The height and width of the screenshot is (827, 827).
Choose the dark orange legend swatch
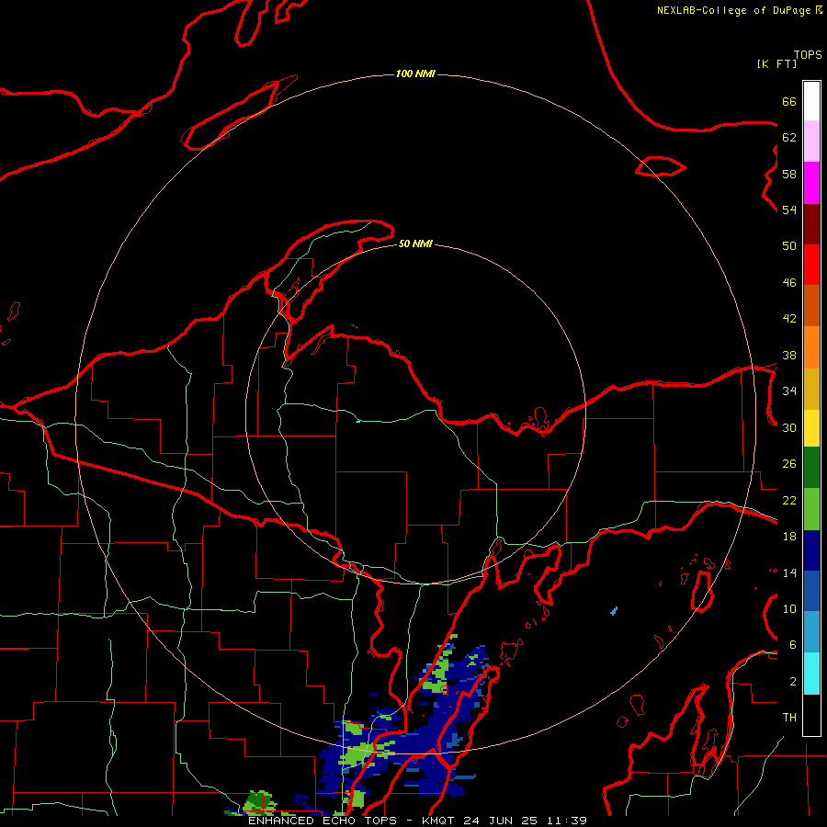811,305
